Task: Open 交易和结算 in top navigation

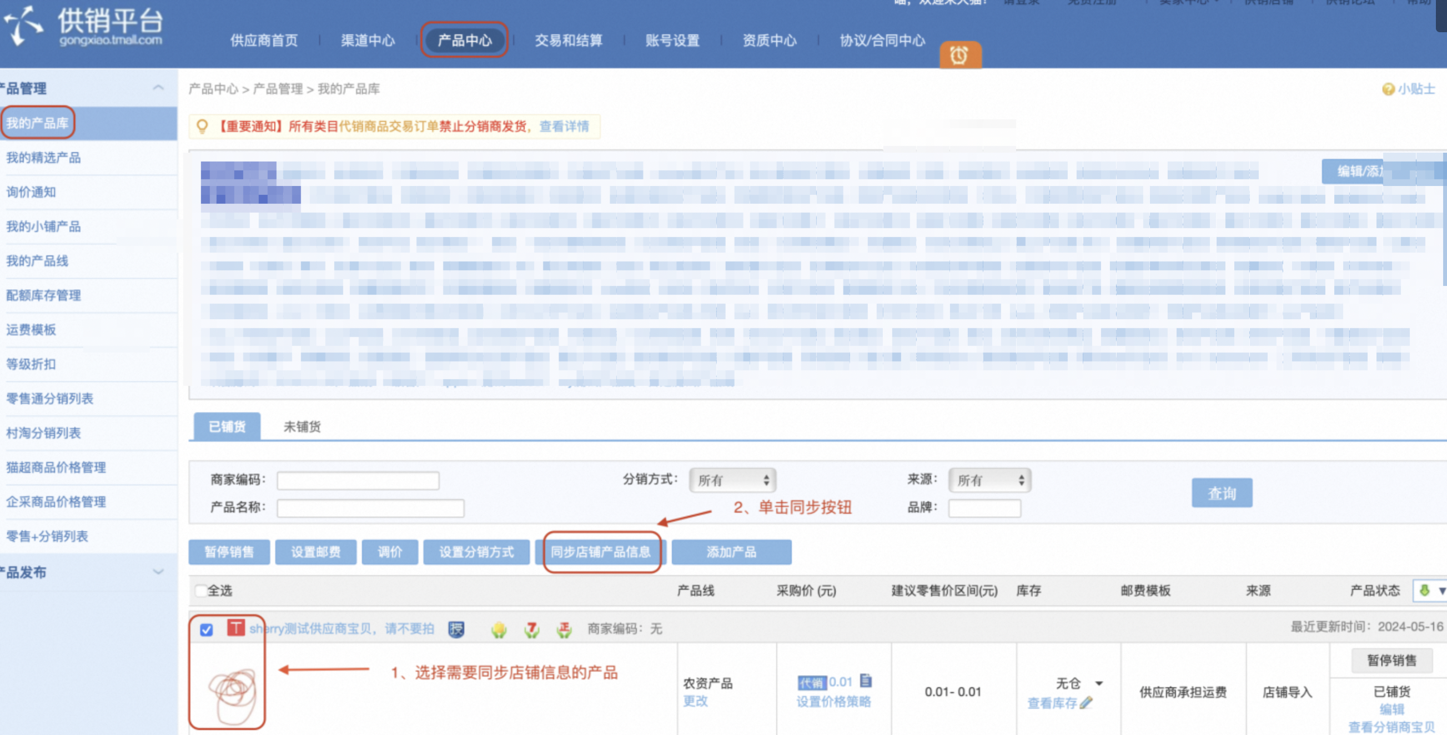Action: [569, 41]
